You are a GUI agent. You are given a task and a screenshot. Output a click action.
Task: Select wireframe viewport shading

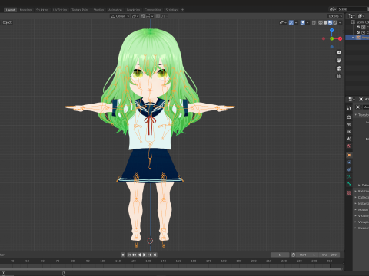click(321, 22)
